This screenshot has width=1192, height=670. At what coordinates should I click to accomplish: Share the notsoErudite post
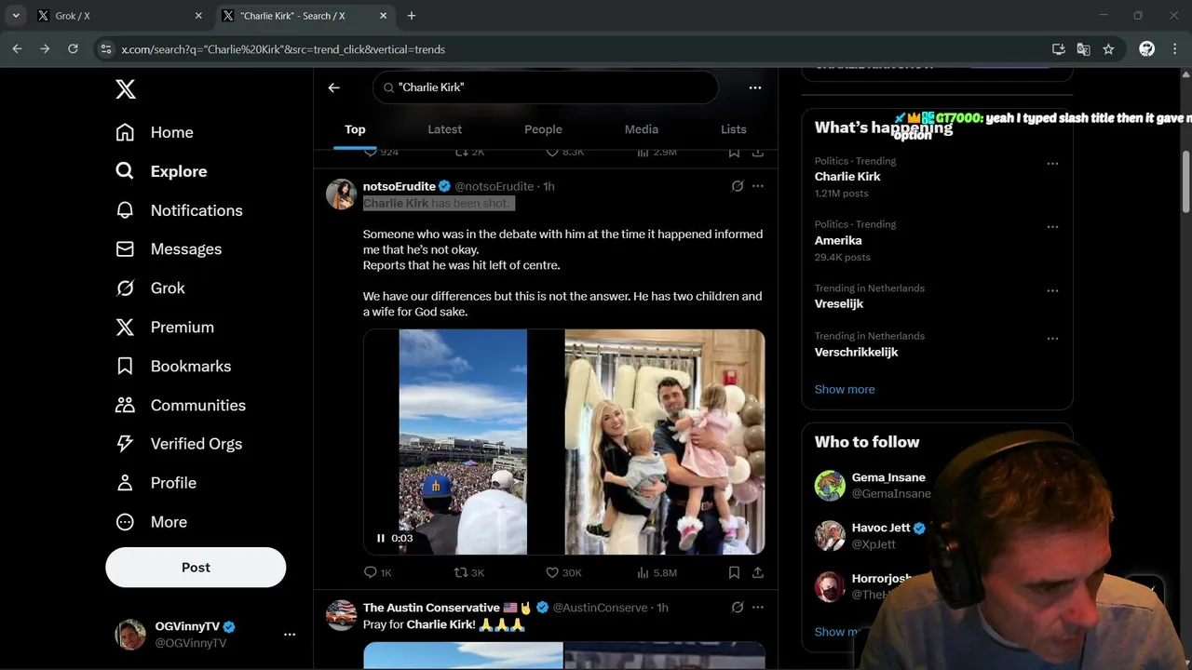758,572
